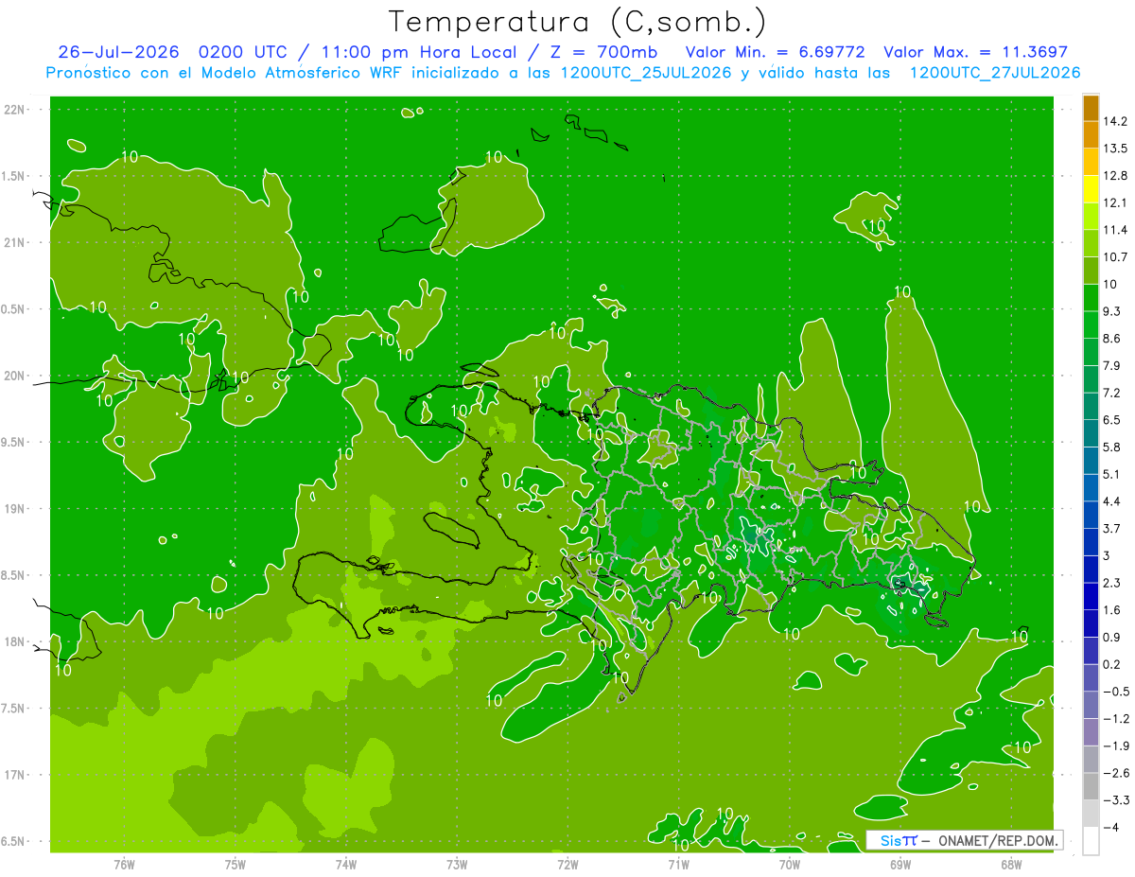Click the 69W longitude label

click(x=900, y=864)
